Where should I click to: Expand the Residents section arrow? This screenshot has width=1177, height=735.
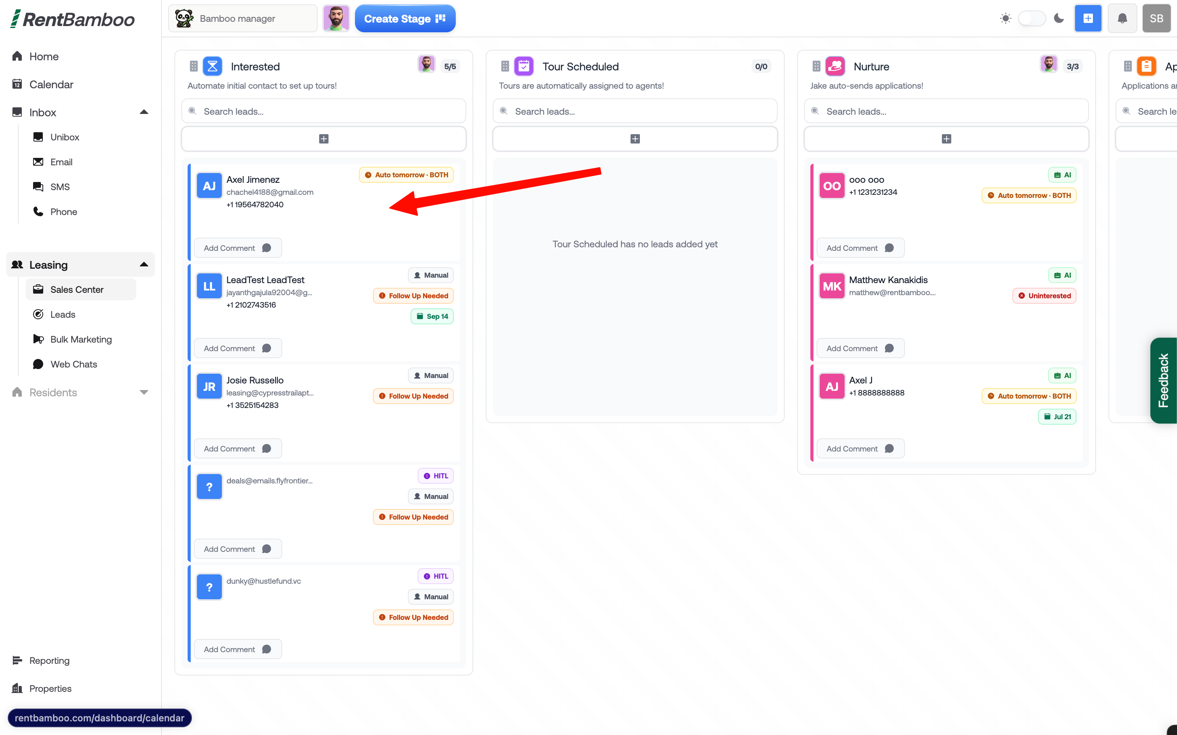(x=144, y=392)
